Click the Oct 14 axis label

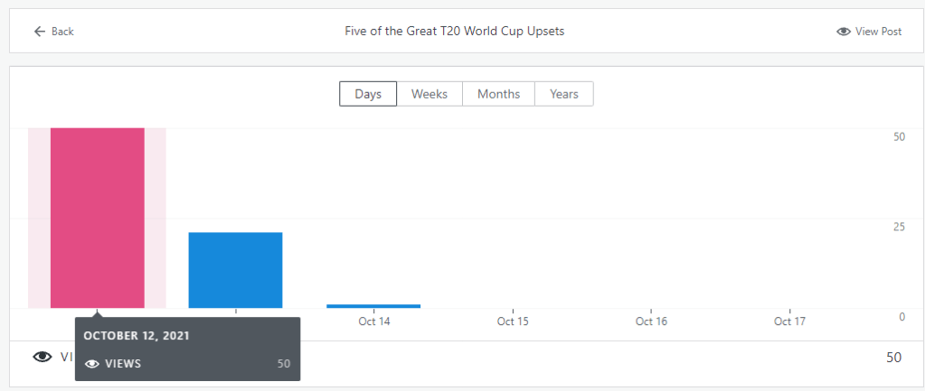pyautogui.click(x=373, y=321)
